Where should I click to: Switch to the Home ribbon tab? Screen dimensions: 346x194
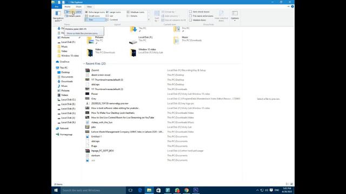coord(68,6)
